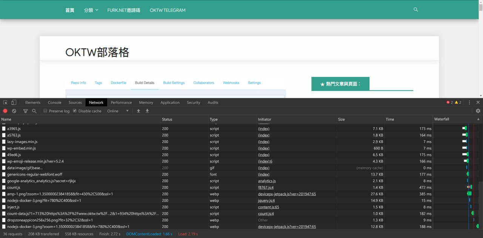The image size is (483, 238).
Task: Click the 熱門文章與頁面 widget heading
Action: (340, 84)
